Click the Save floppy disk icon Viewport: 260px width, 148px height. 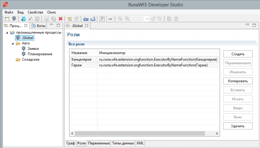[46, 19]
